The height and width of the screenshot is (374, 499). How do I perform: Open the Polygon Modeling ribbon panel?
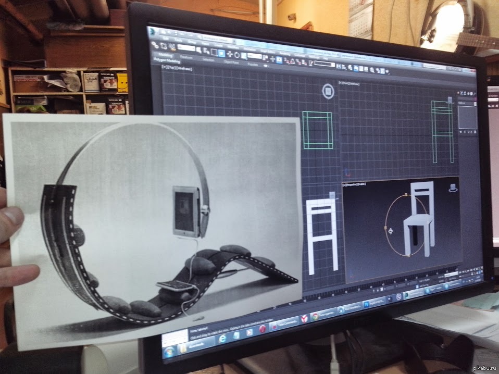tap(166, 60)
